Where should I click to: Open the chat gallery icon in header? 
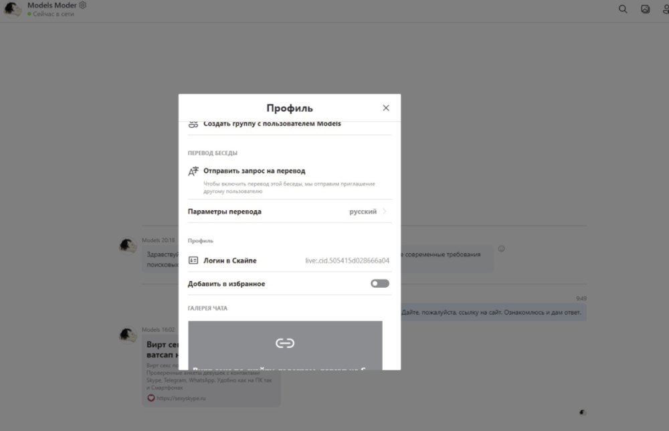(x=645, y=9)
